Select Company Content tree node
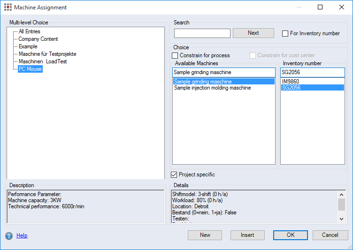 (38, 39)
